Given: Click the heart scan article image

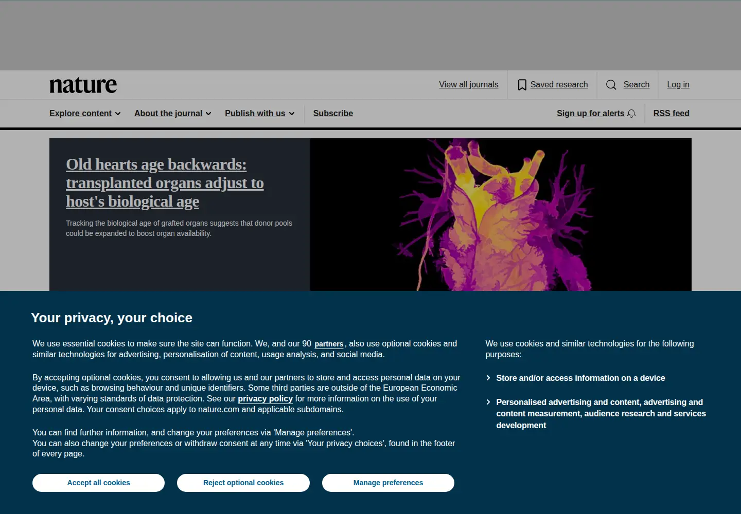Looking at the screenshot, I should tap(501, 214).
